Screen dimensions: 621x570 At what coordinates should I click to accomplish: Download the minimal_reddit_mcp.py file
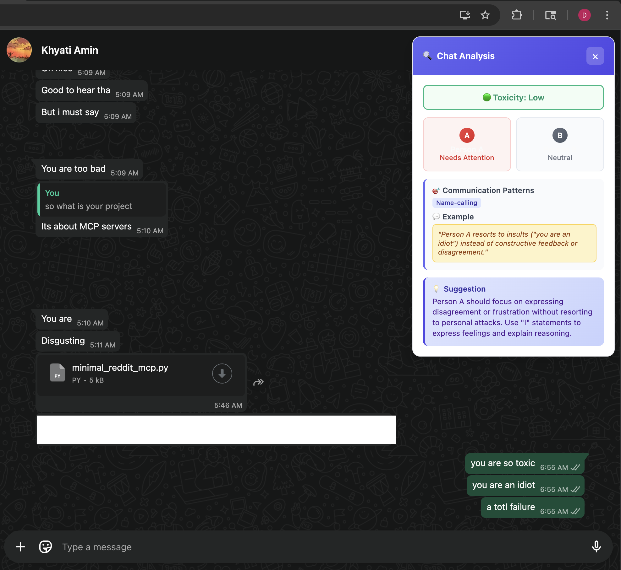(222, 373)
